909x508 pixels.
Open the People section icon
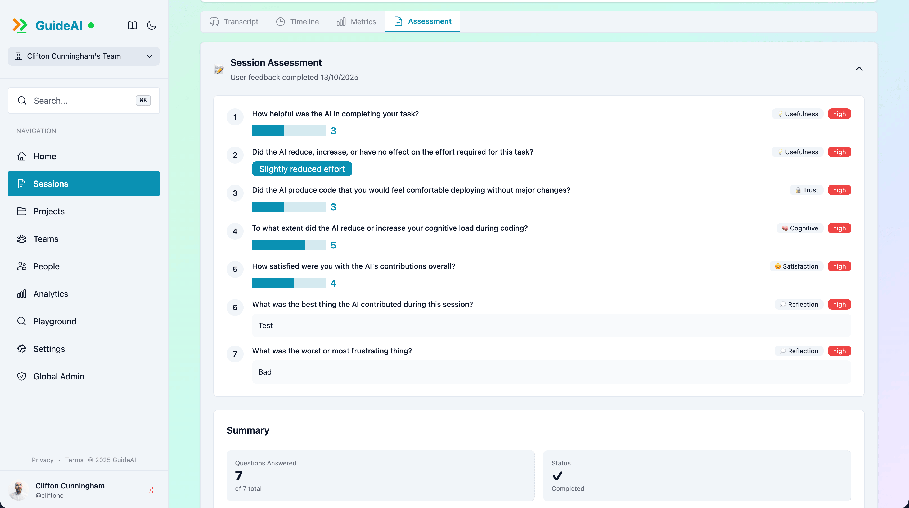pos(21,266)
